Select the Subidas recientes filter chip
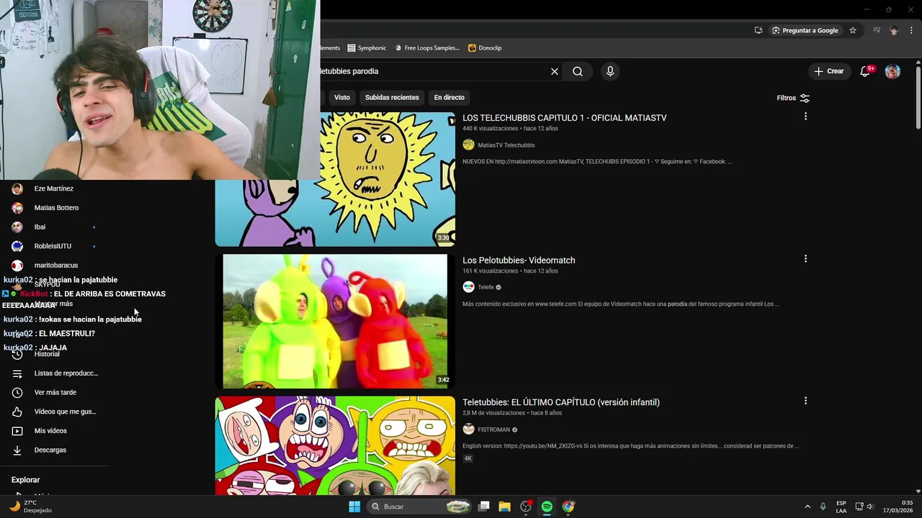922x518 pixels. point(392,97)
